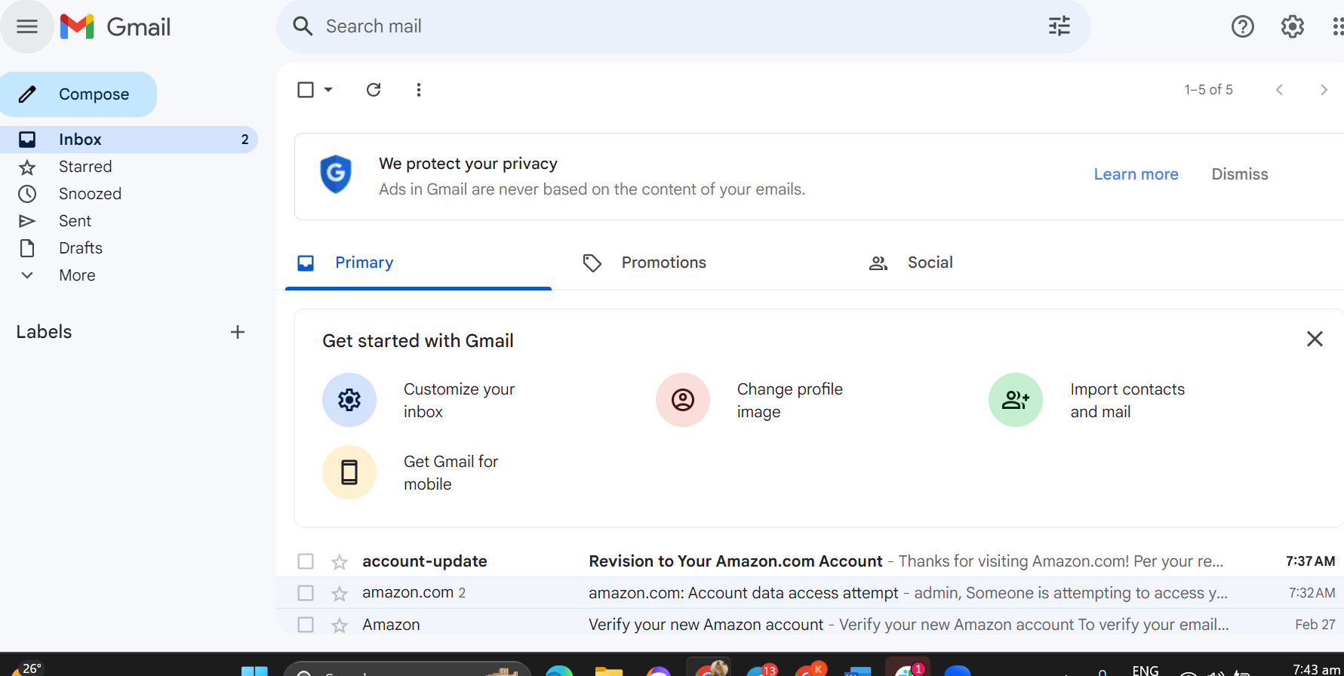Click the search magnifier icon
This screenshot has height=676, width=1344.
303,26
